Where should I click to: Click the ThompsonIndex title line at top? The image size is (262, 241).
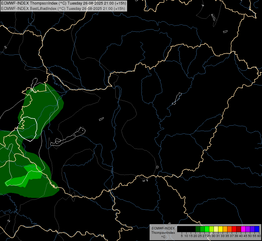click(x=63, y=3)
